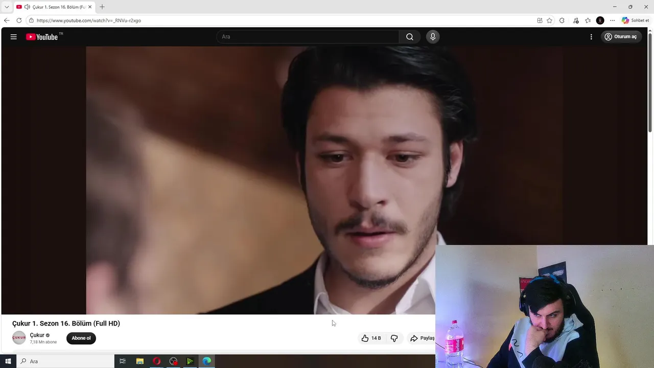Screen dimensions: 654x368
Task: Click the page vertical scrollbar
Action: (x=650, y=82)
